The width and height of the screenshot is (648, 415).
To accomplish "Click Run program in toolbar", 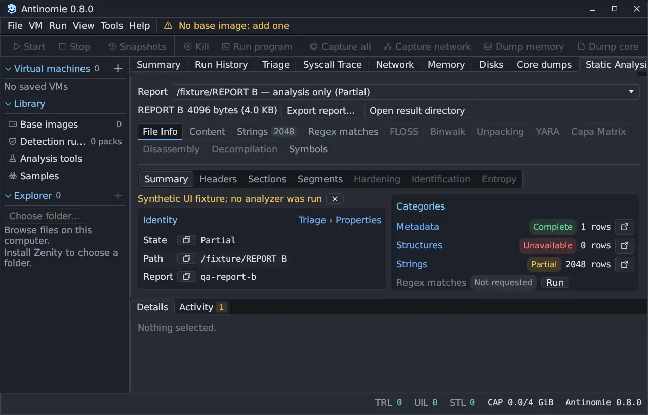I will (257, 47).
